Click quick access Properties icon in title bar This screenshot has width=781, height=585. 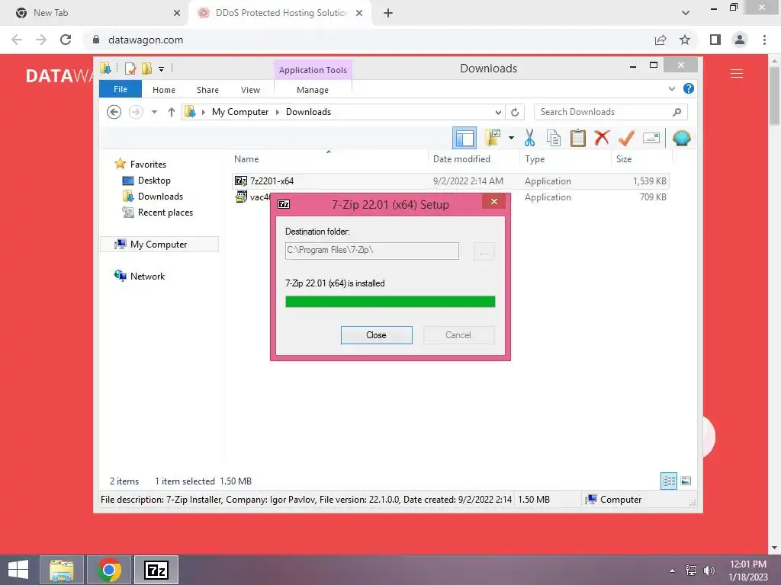pyautogui.click(x=130, y=68)
